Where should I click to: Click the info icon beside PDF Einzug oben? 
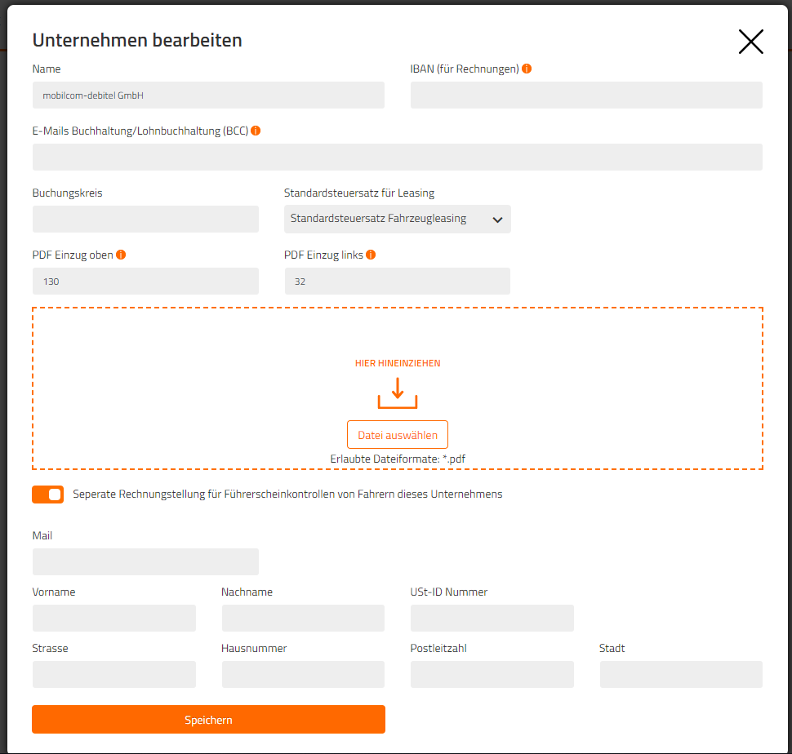pos(121,255)
